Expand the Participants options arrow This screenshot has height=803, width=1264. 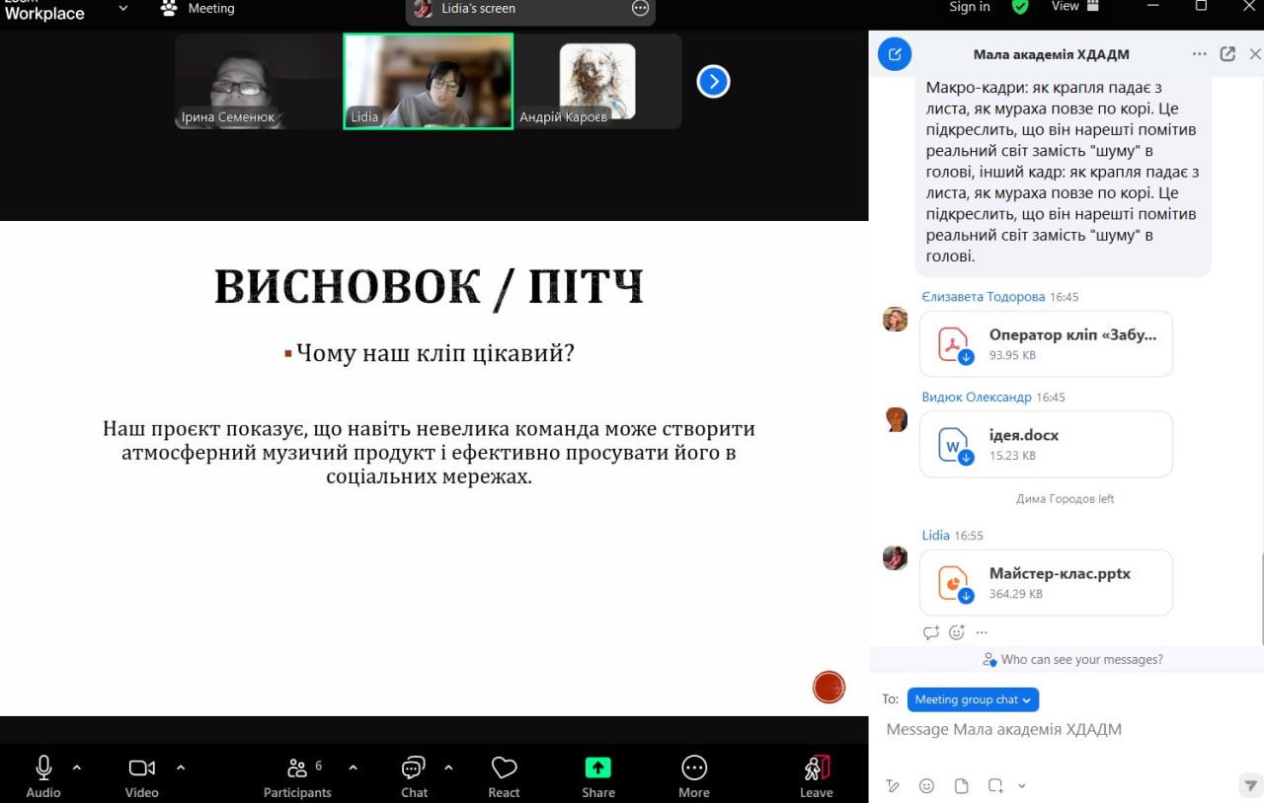click(x=354, y=767)
